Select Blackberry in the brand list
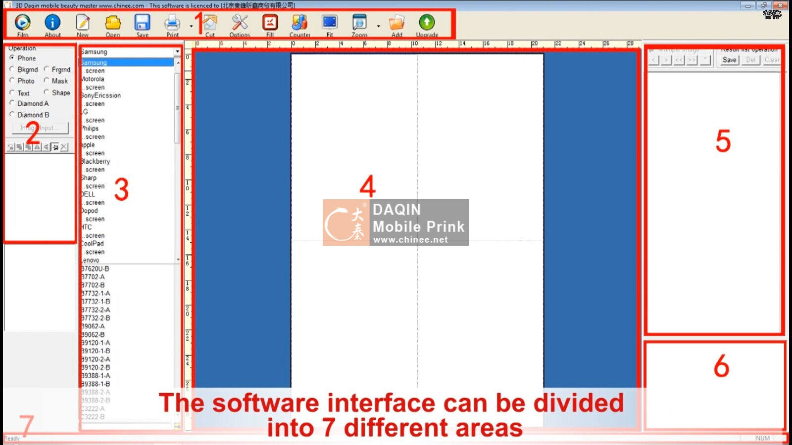 click(x=95, y=161)
